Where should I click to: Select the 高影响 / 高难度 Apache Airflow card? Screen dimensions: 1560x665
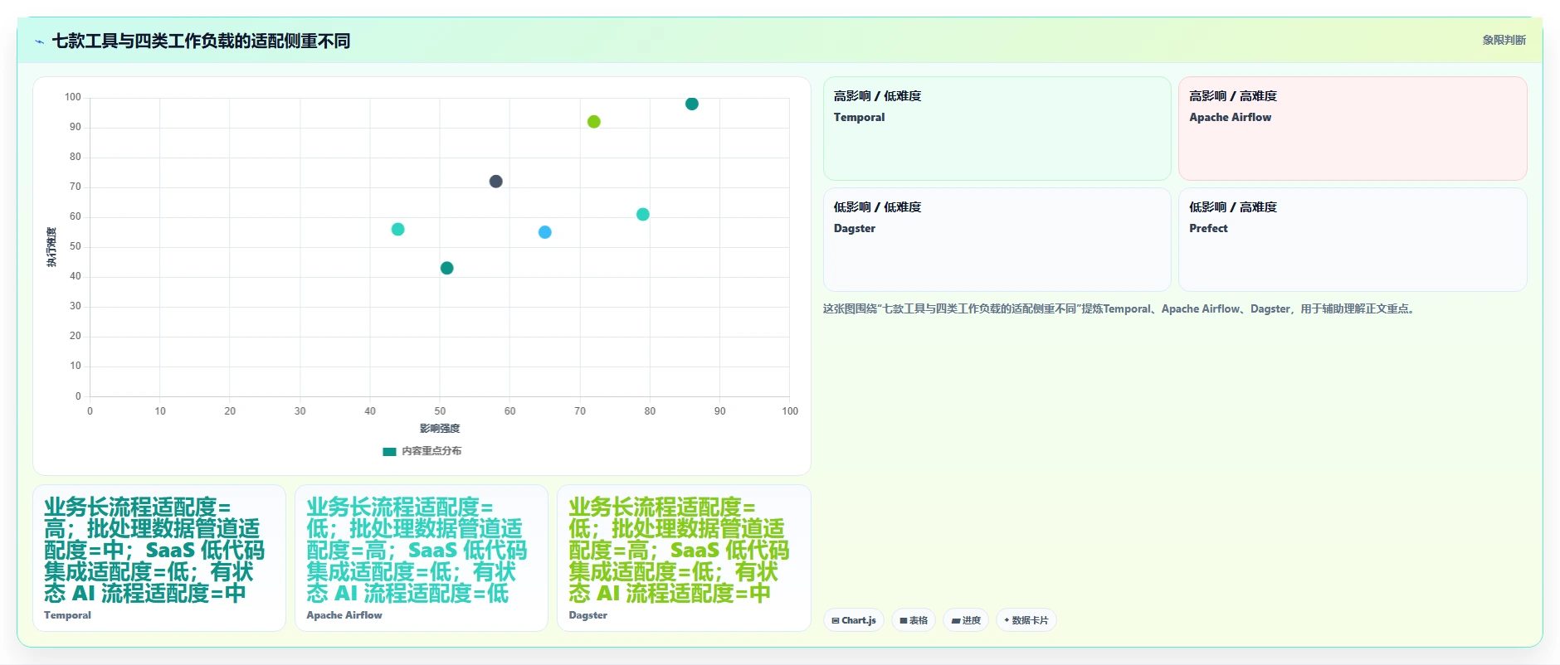click(1353, 129)
